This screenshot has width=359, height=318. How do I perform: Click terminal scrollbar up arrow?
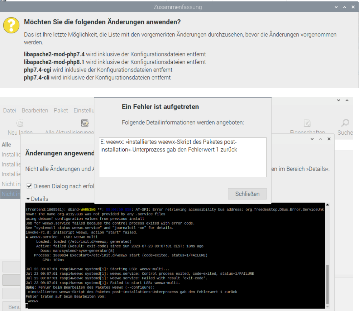tap(327, 205)
